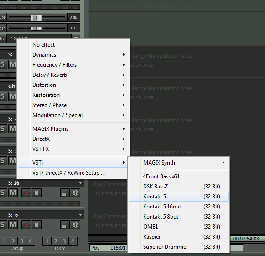Click zoom button 4
The image size is (265, 256).
pos(73,241)
